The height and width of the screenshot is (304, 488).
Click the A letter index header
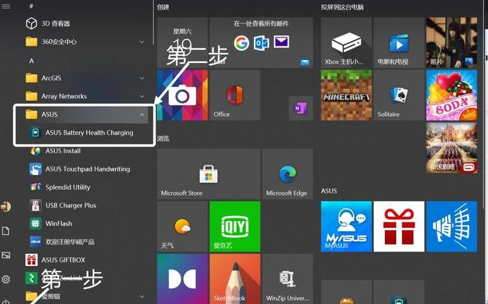click(x=31, y=61)
